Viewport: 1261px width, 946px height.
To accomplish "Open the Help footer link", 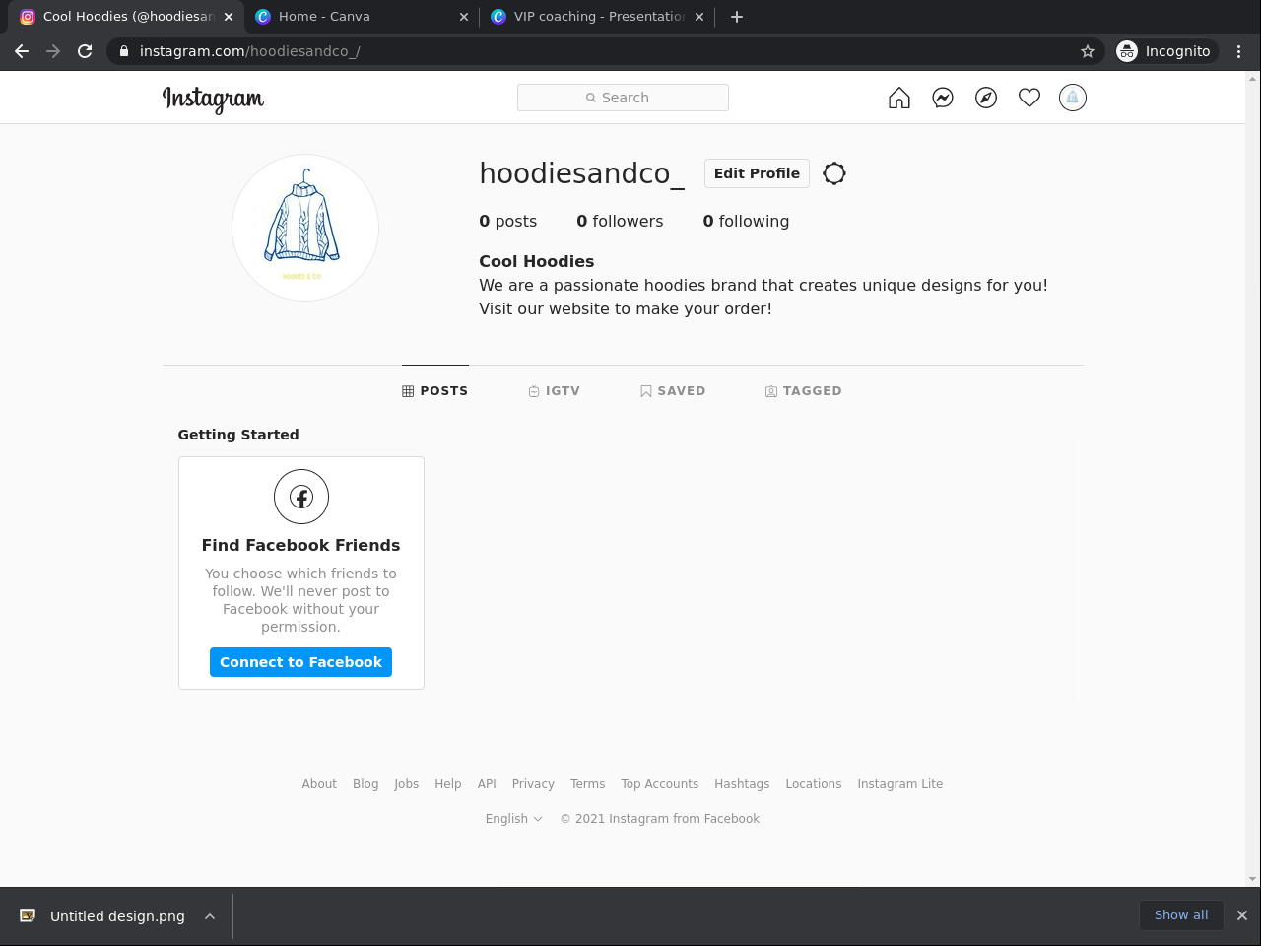I will [448, 784].
